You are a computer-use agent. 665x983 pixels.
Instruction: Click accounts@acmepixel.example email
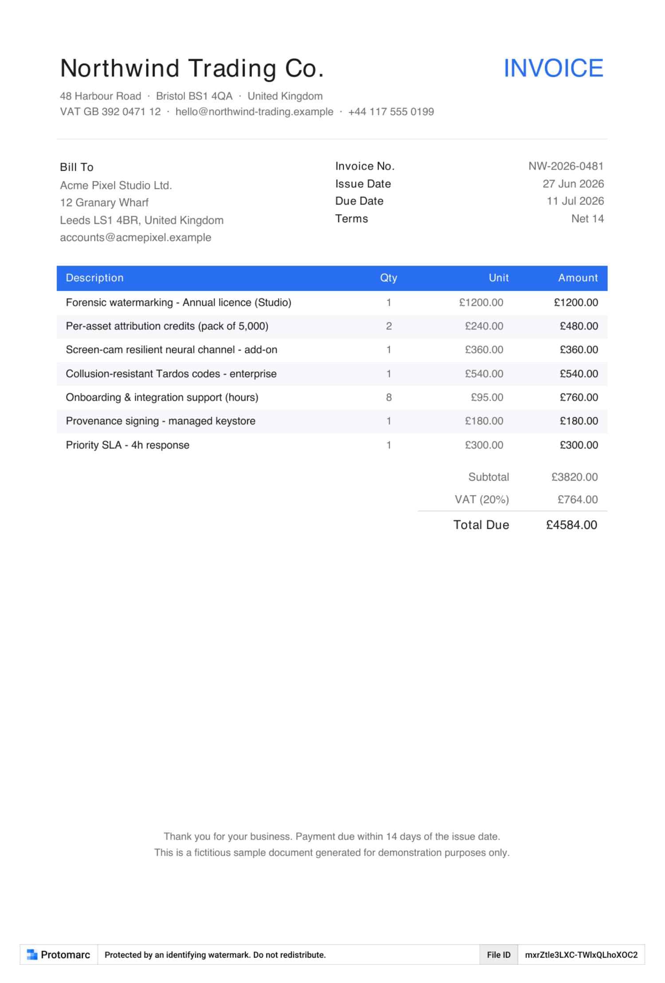click(x=136, y=238)
